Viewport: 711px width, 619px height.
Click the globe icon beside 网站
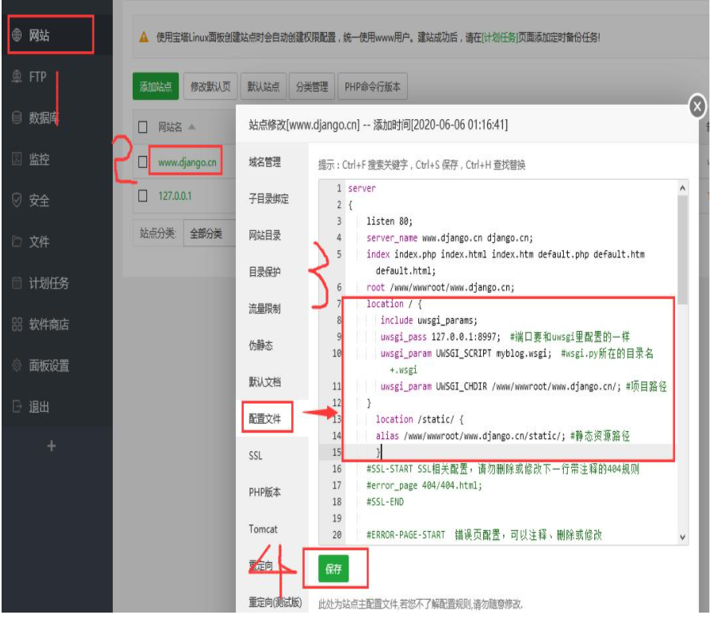pyautogui.click(x=17, y=35)
